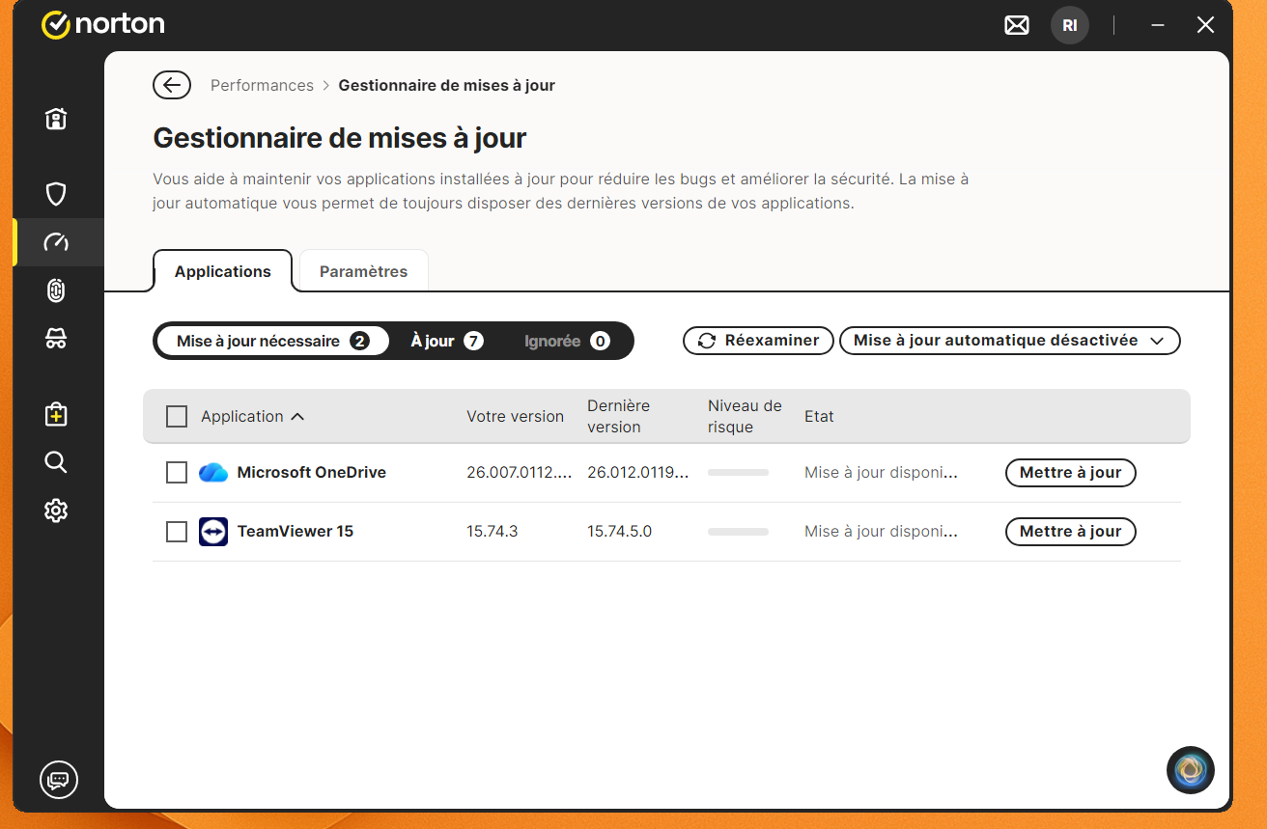This screenshot has width=1267, height=829.
Task: Expand the Mise à jour automatique désactivée dropdown
Action: point(1009,341)
